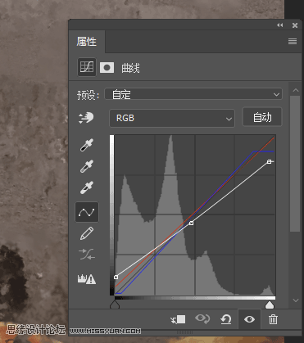This screenshot has width=304, height=343.
Task: Toggle clip to layer button
Action: coord(178,319)
